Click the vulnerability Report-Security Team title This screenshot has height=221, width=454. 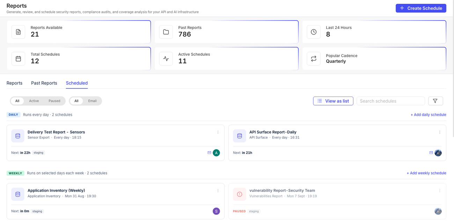282,190
